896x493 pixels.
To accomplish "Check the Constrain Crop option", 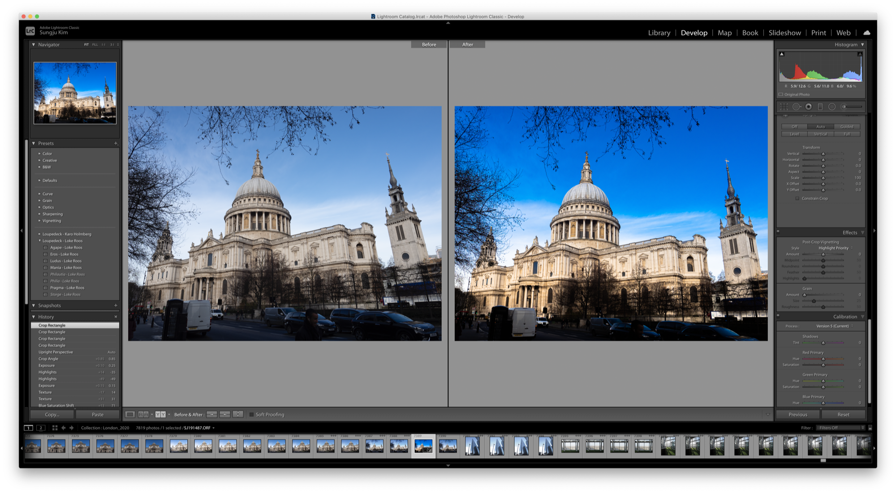I will pos(797,198).
